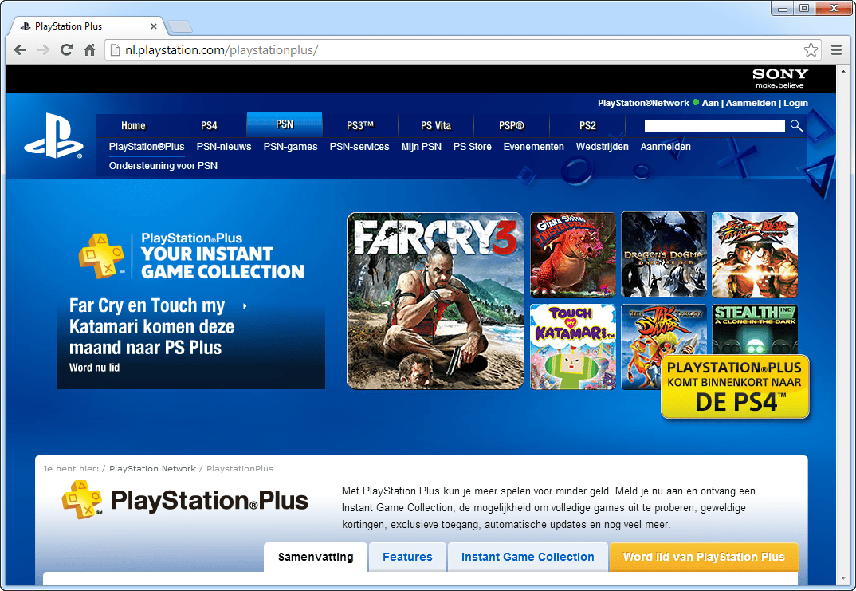Open PlayStation®Plus submenu link

point(147,147)
